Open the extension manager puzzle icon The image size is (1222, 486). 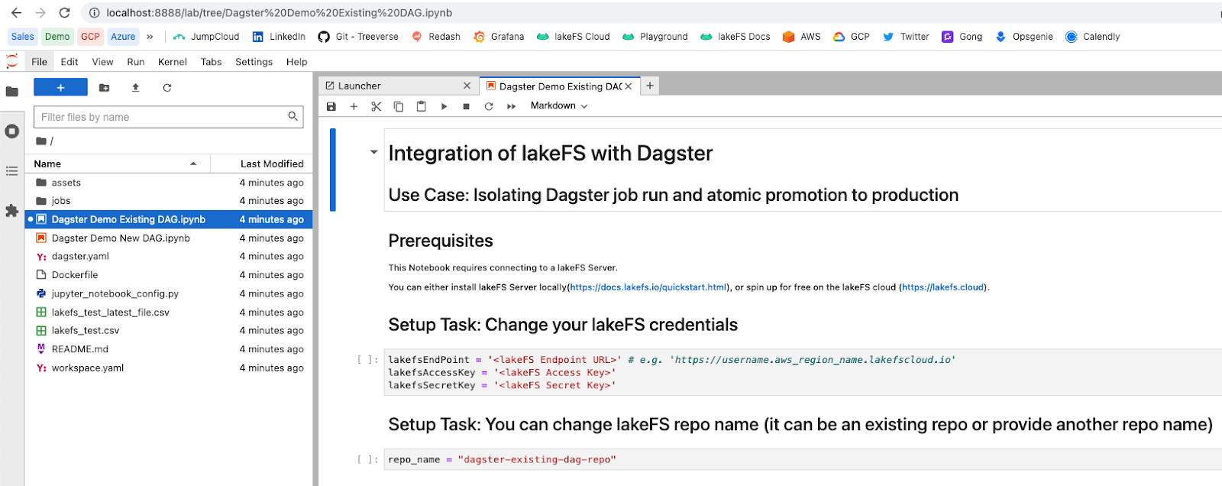point(11,211)
